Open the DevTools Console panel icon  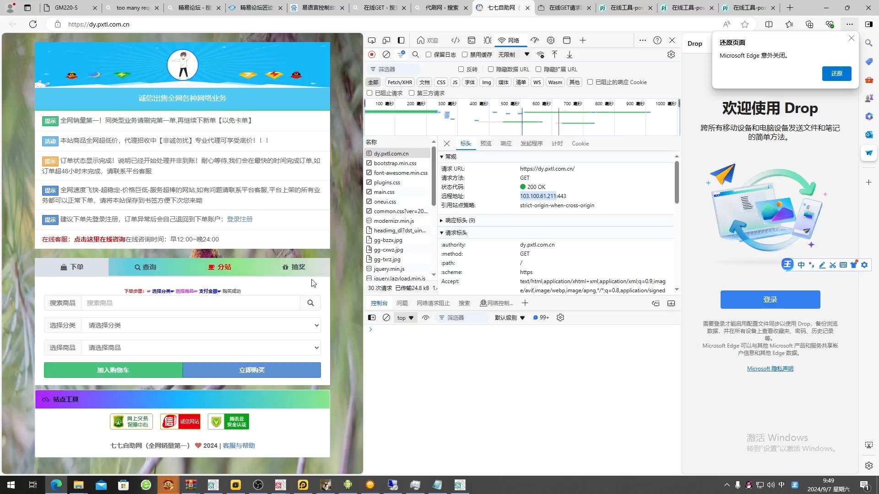[472, 40]
